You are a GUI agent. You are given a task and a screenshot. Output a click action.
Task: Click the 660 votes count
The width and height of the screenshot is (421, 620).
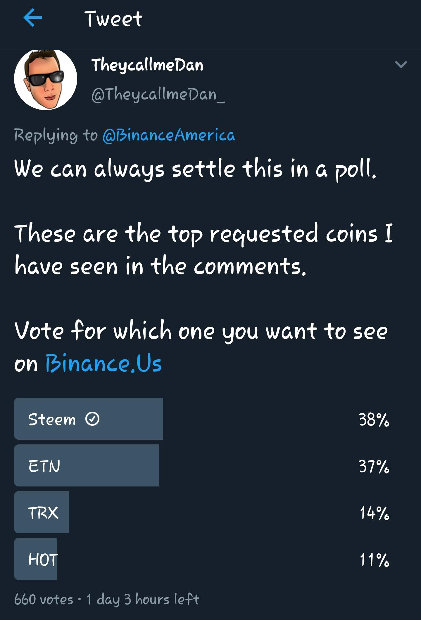44,600
